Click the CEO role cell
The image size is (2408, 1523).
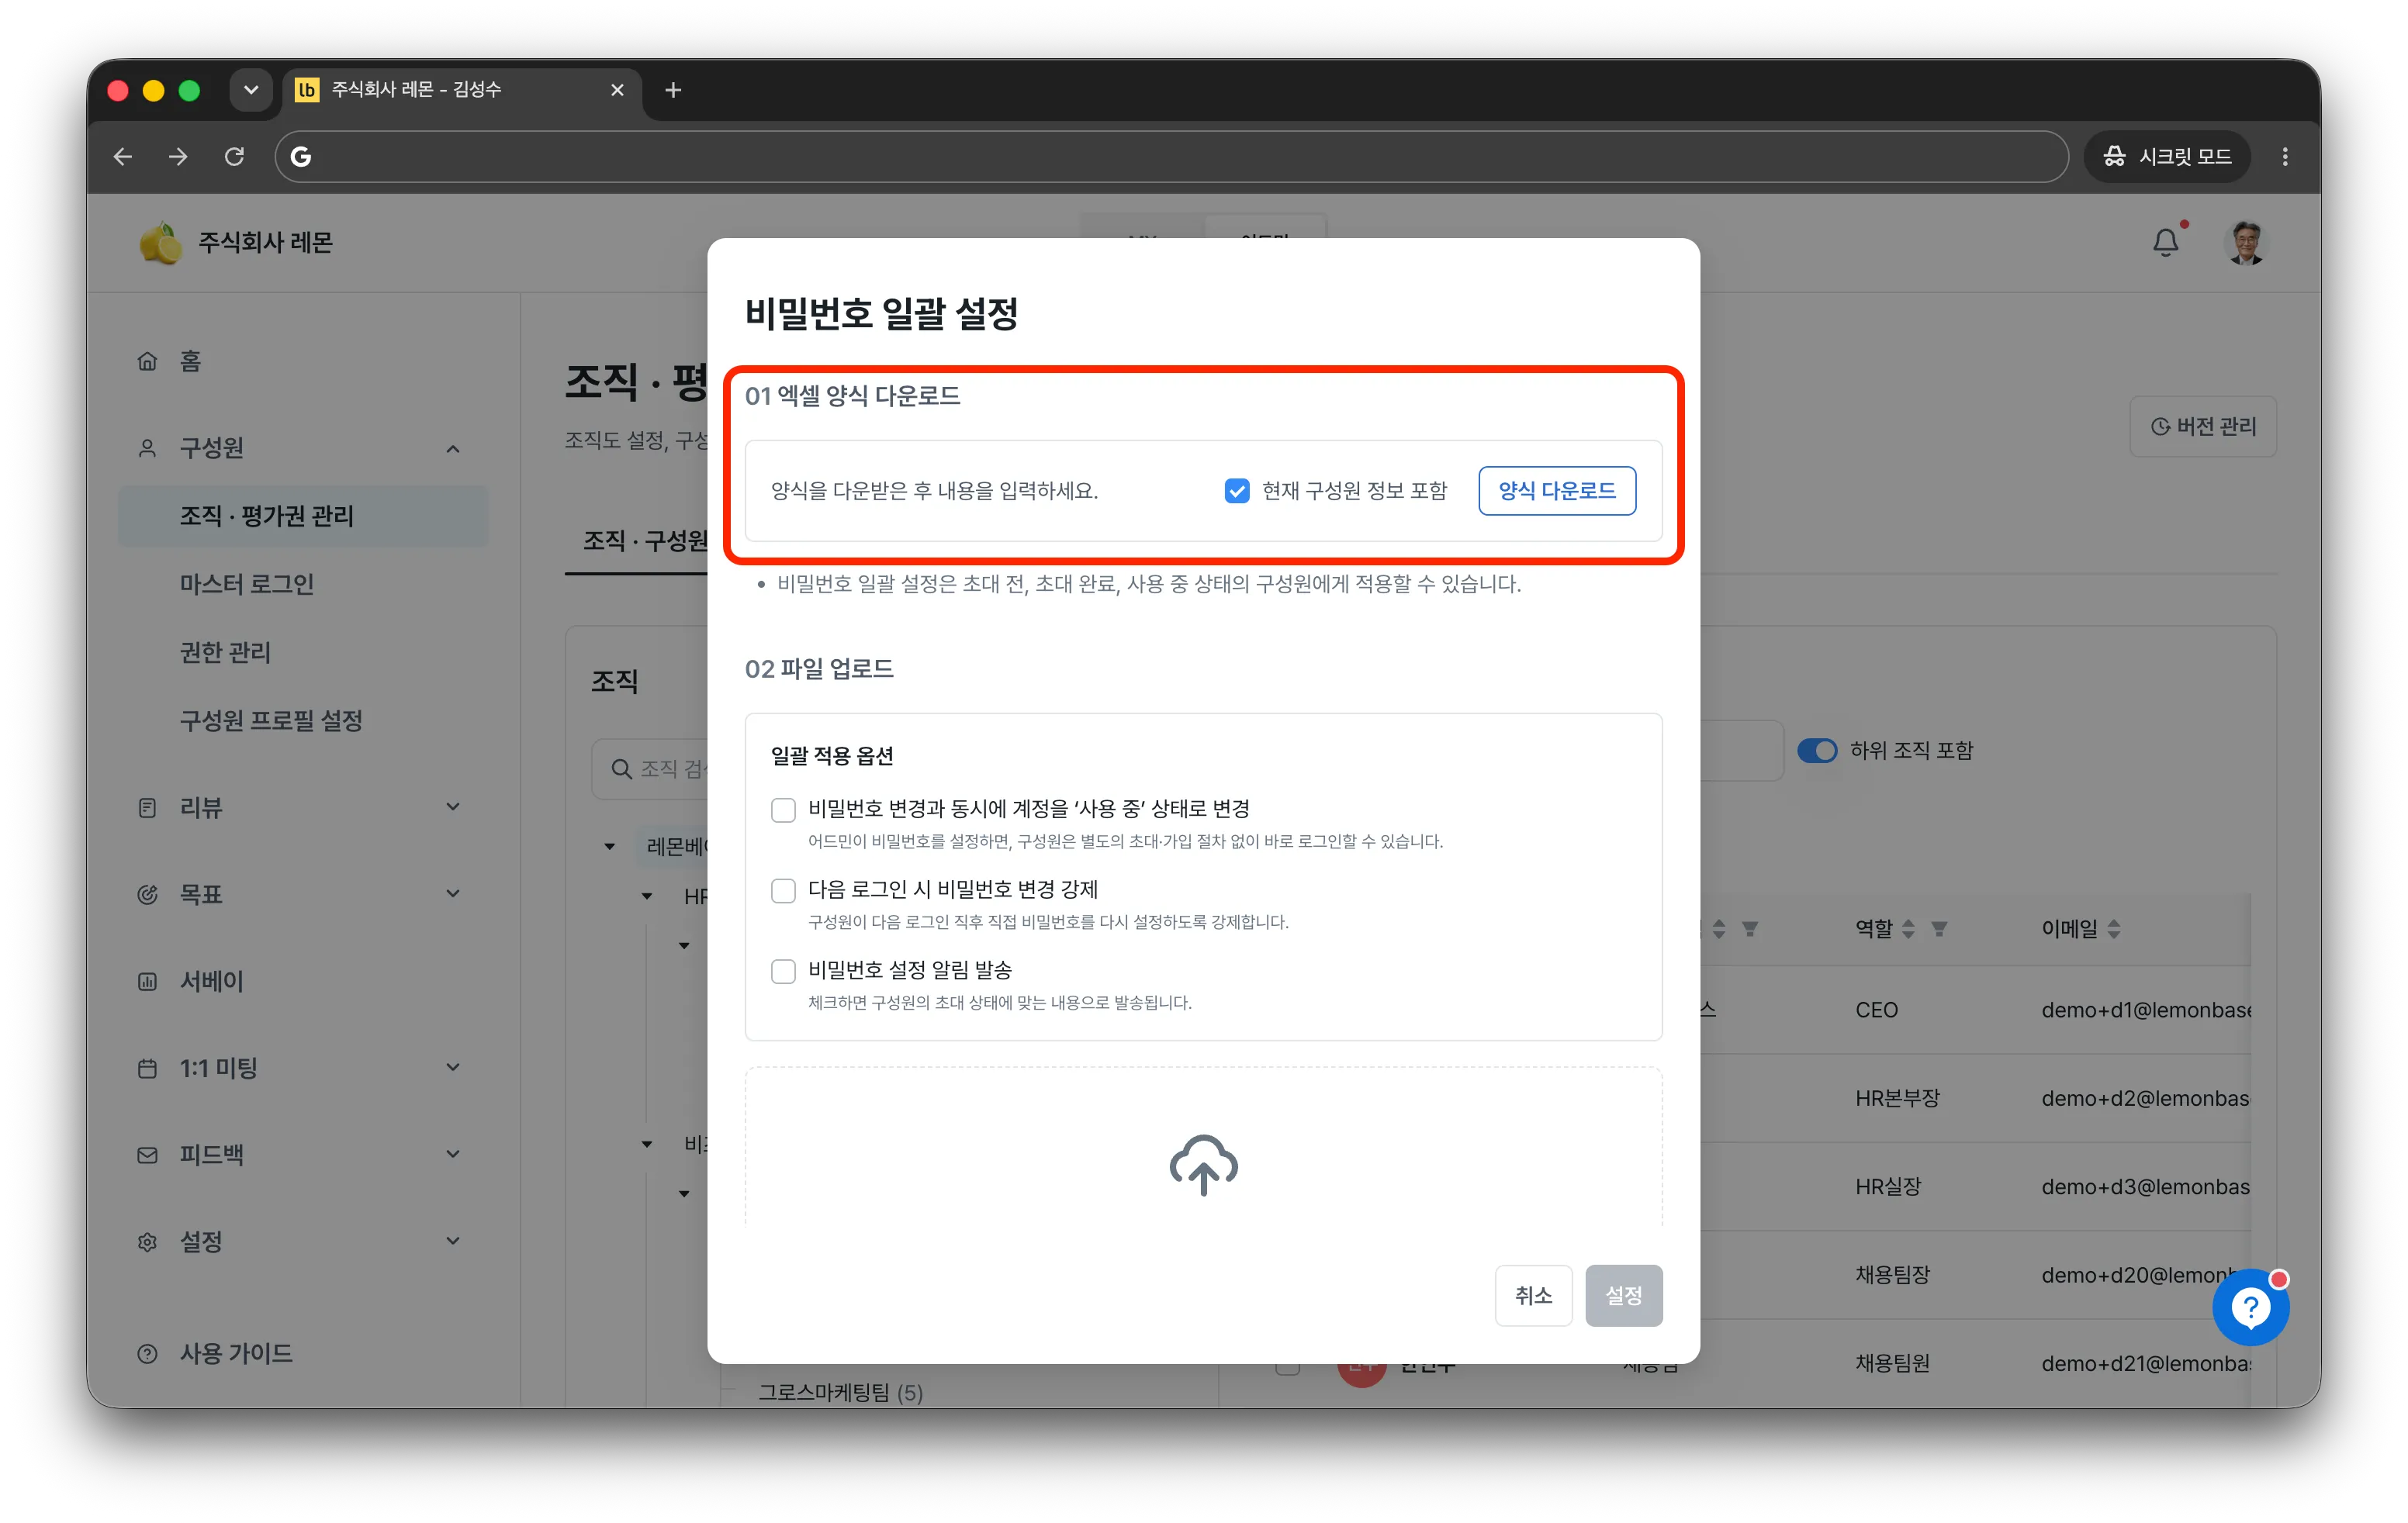tap(1876, 1010)
